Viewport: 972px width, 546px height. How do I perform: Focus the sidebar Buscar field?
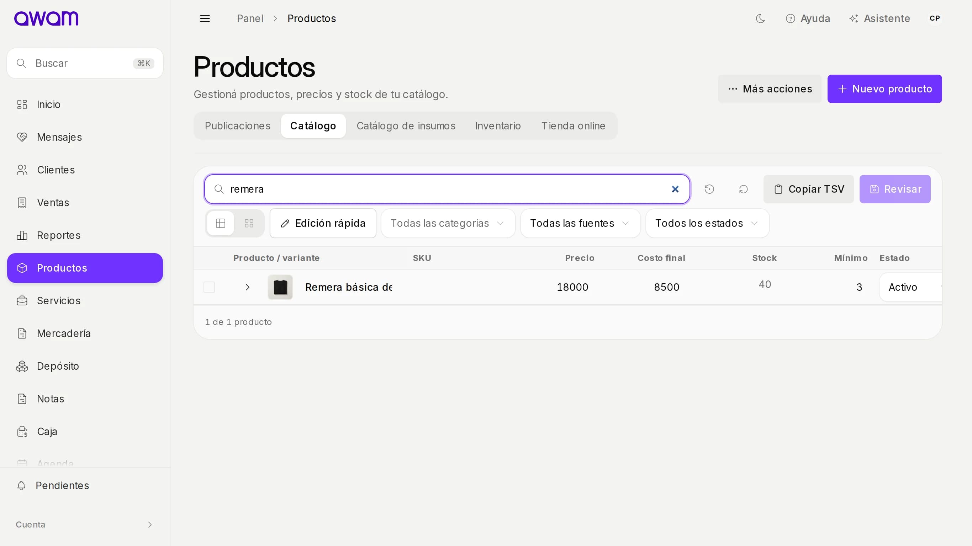(85, 63)
